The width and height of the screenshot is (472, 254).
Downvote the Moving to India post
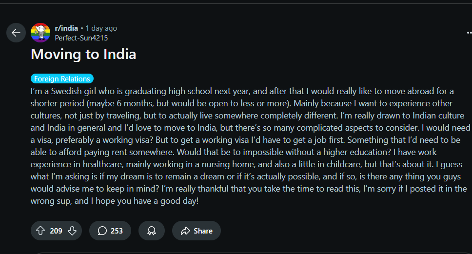click(x=72, y=231)
